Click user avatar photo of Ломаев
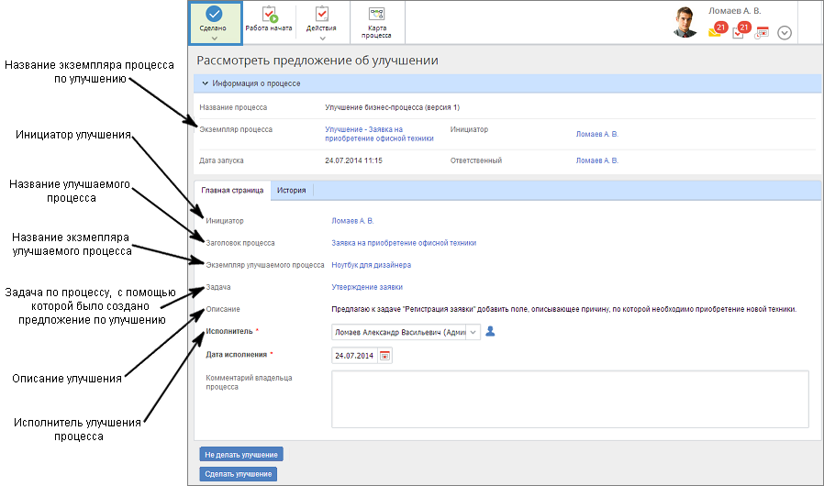Screen dimensions: 824x486 pos(685,22)
